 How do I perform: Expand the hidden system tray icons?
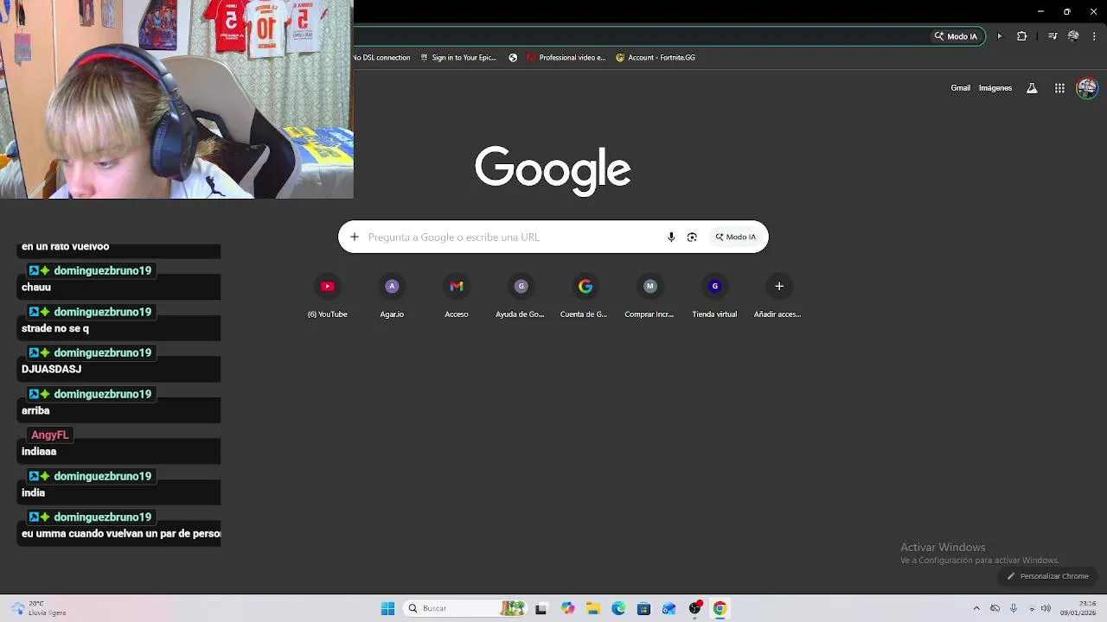click(976, 608)
